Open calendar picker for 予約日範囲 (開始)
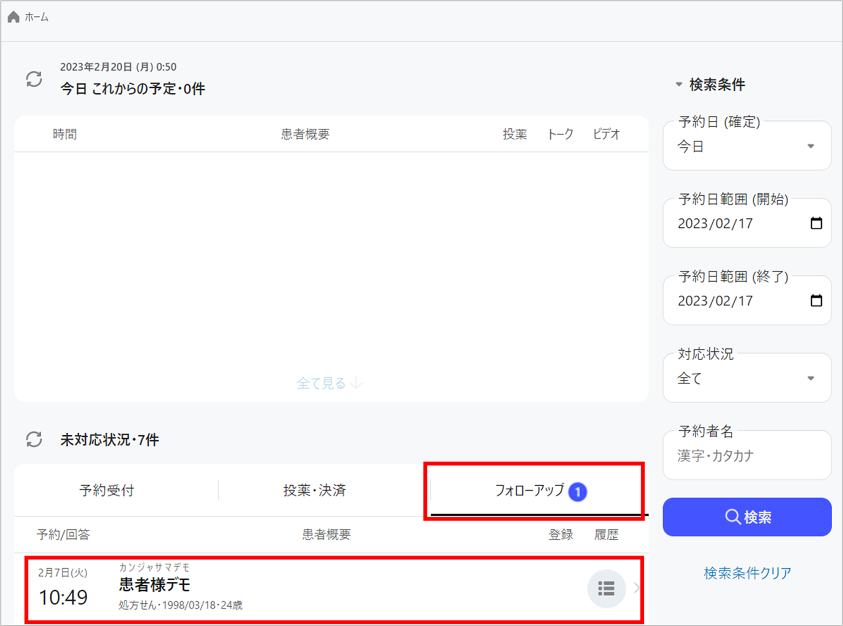Screen dimensions: 843x626 tap(816, 223)
